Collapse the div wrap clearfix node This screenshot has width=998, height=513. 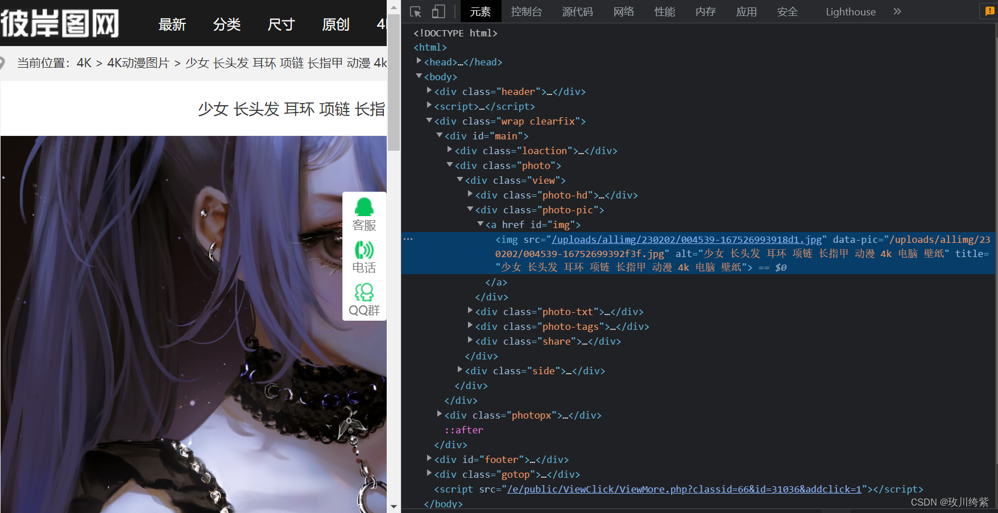[x=429, y=120]
